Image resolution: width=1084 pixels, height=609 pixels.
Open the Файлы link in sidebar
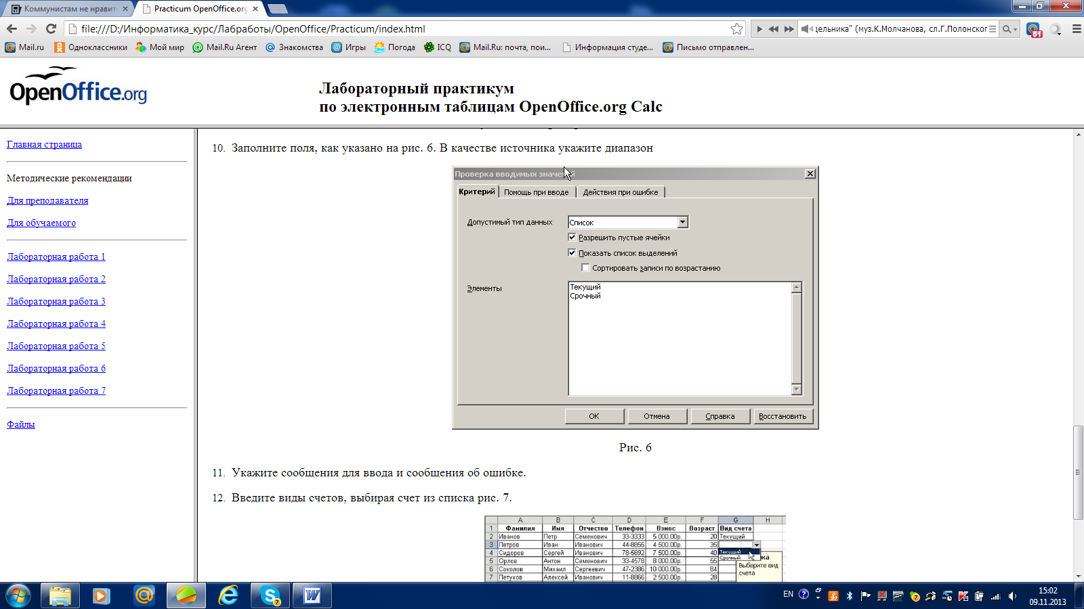coord(21,424)
